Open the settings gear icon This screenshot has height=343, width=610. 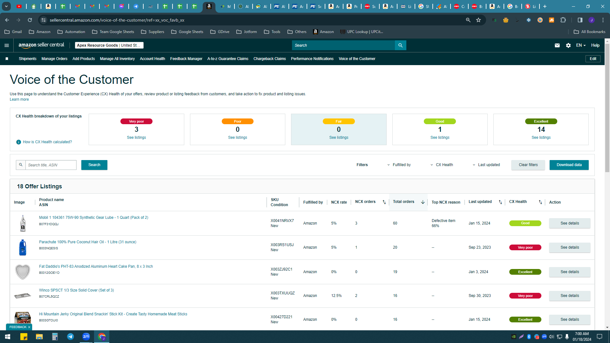(568, 45)
